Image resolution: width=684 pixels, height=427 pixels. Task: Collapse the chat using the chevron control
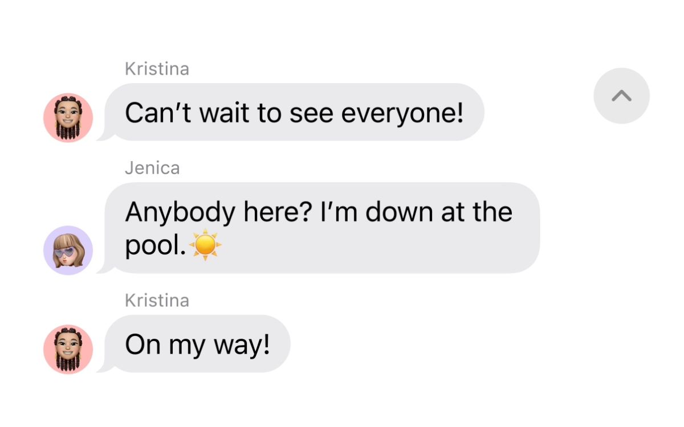[x=621, y=96]
